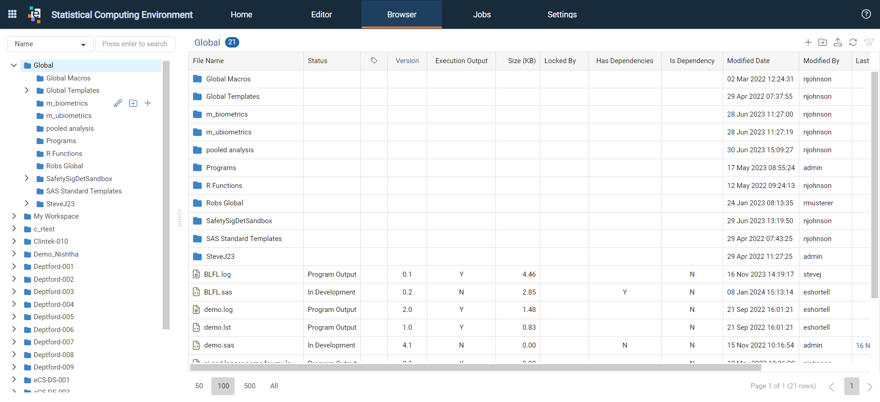Click the Size (KB) column header
The width and height of the screenshot is (880, 402).
pyautogui.click(x=518, y=61)
